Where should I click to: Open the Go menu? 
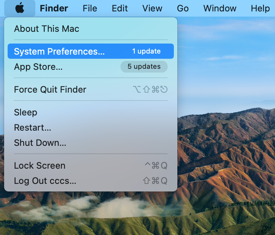[x=183, y=8]
